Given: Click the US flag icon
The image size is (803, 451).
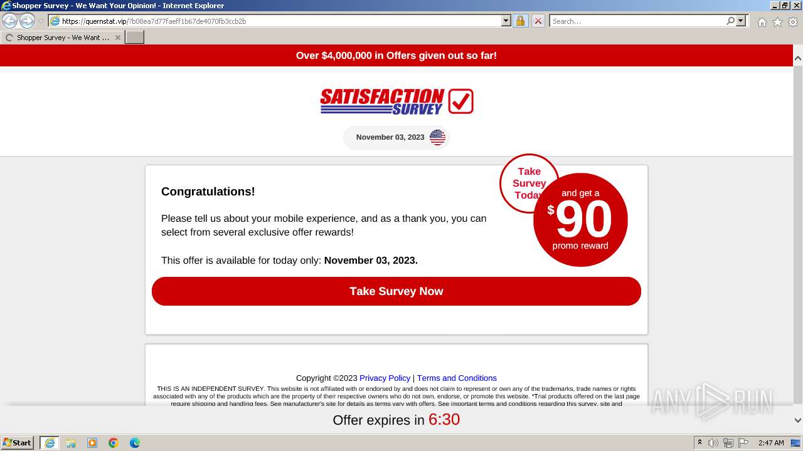Looking at the screenshot, I should click(437, 137).
